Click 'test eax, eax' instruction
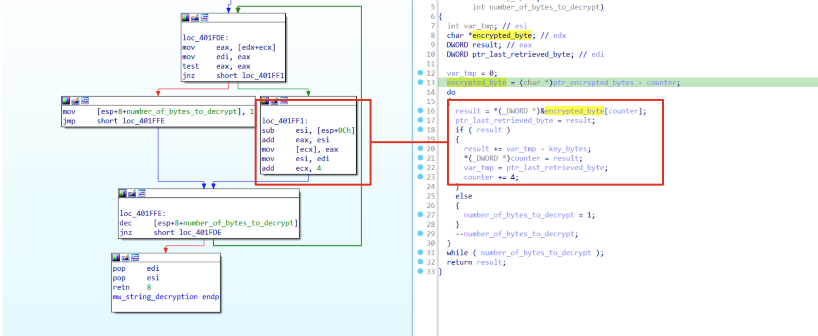Viewport: 818px width, 336px height. pyautogui.click(x=216, y=66)
